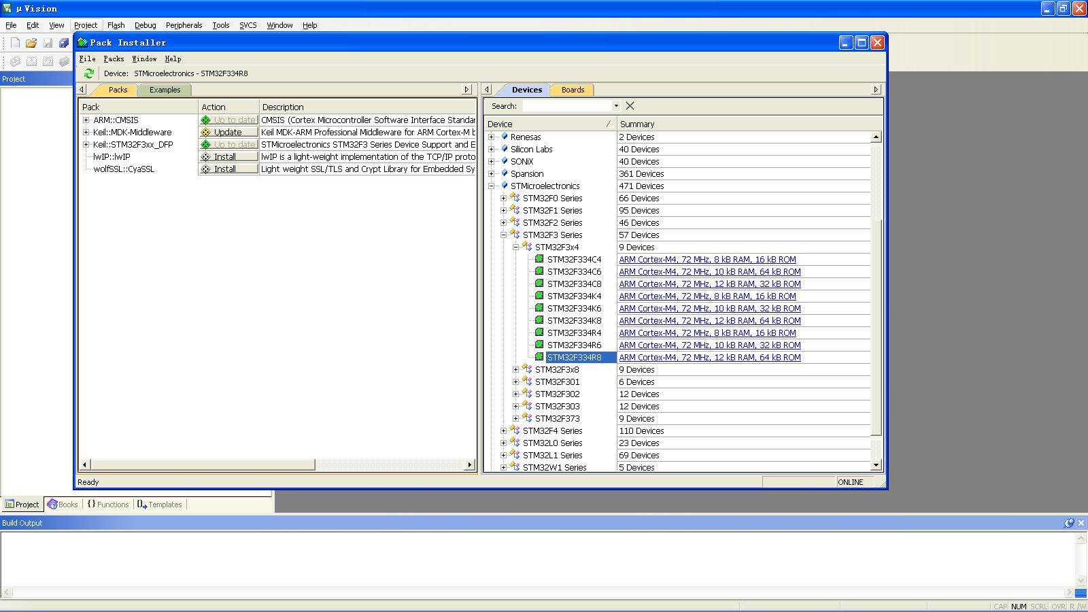Collapse the STMicroelectronics vendor node
The height and width of the screenshot is (612, 1088).
pos(492,186)
